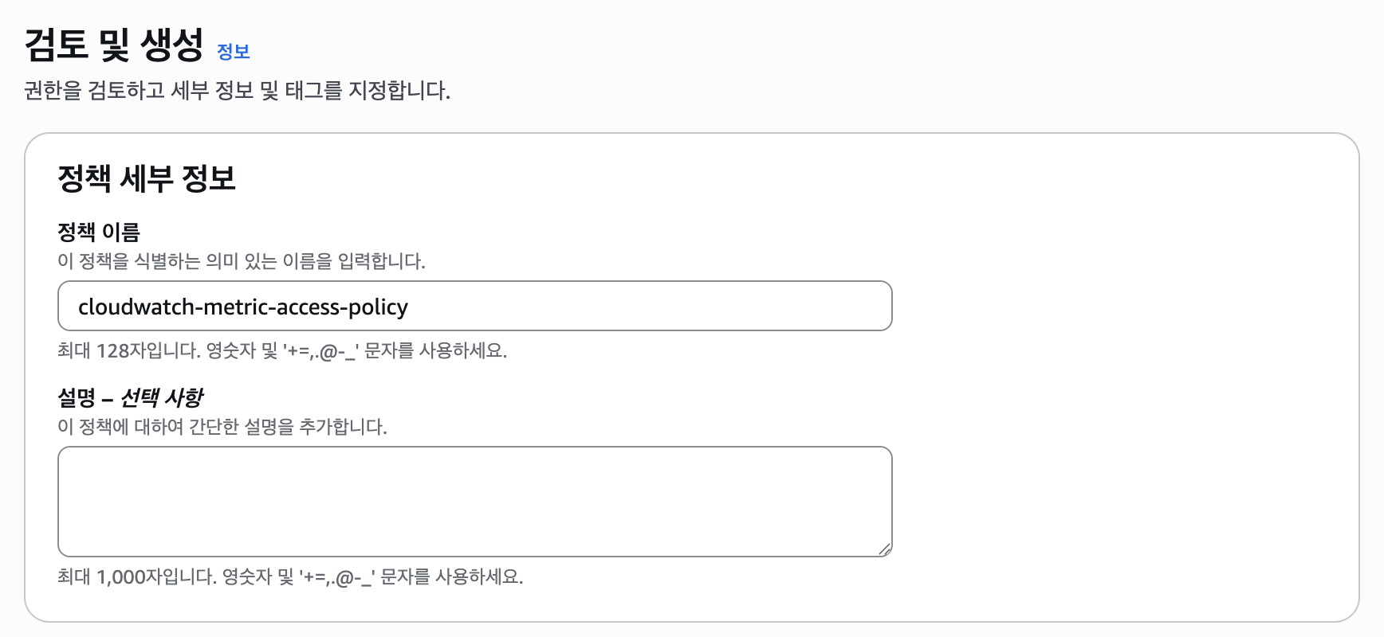Focus the 설명 description text area
Viewport: 1384px width, 637px height.
pyautogui.click(x=474, y=501)
